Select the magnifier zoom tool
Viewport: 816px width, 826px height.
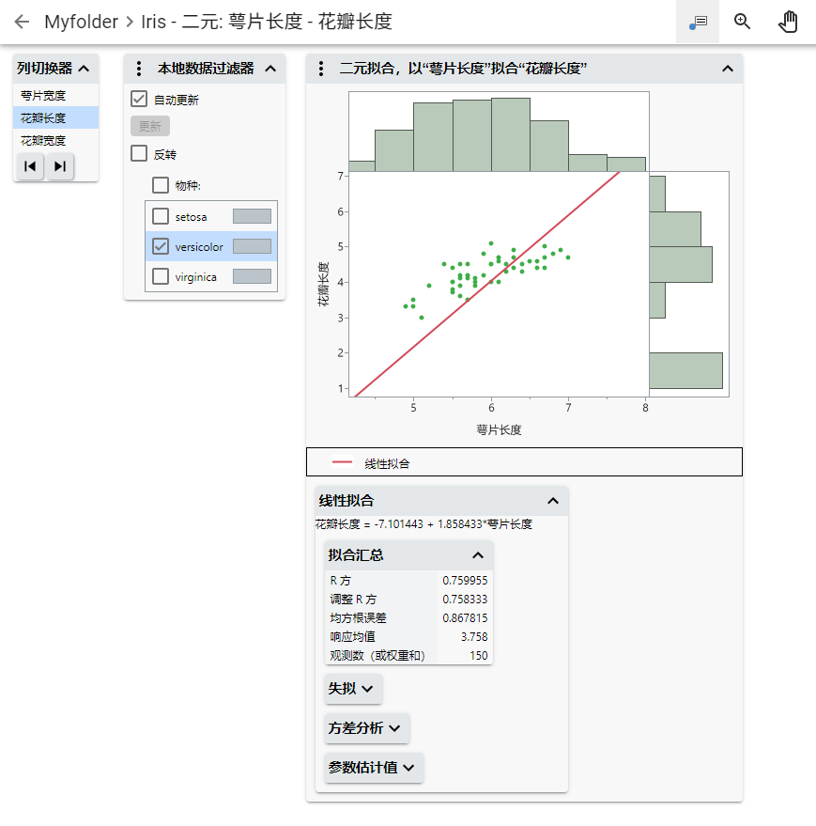743,22
